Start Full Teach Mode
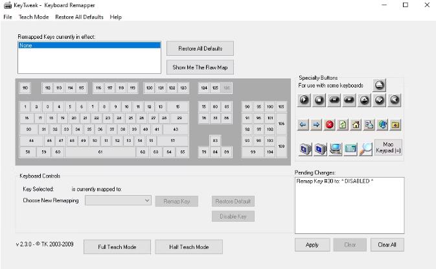 point(117,247)
